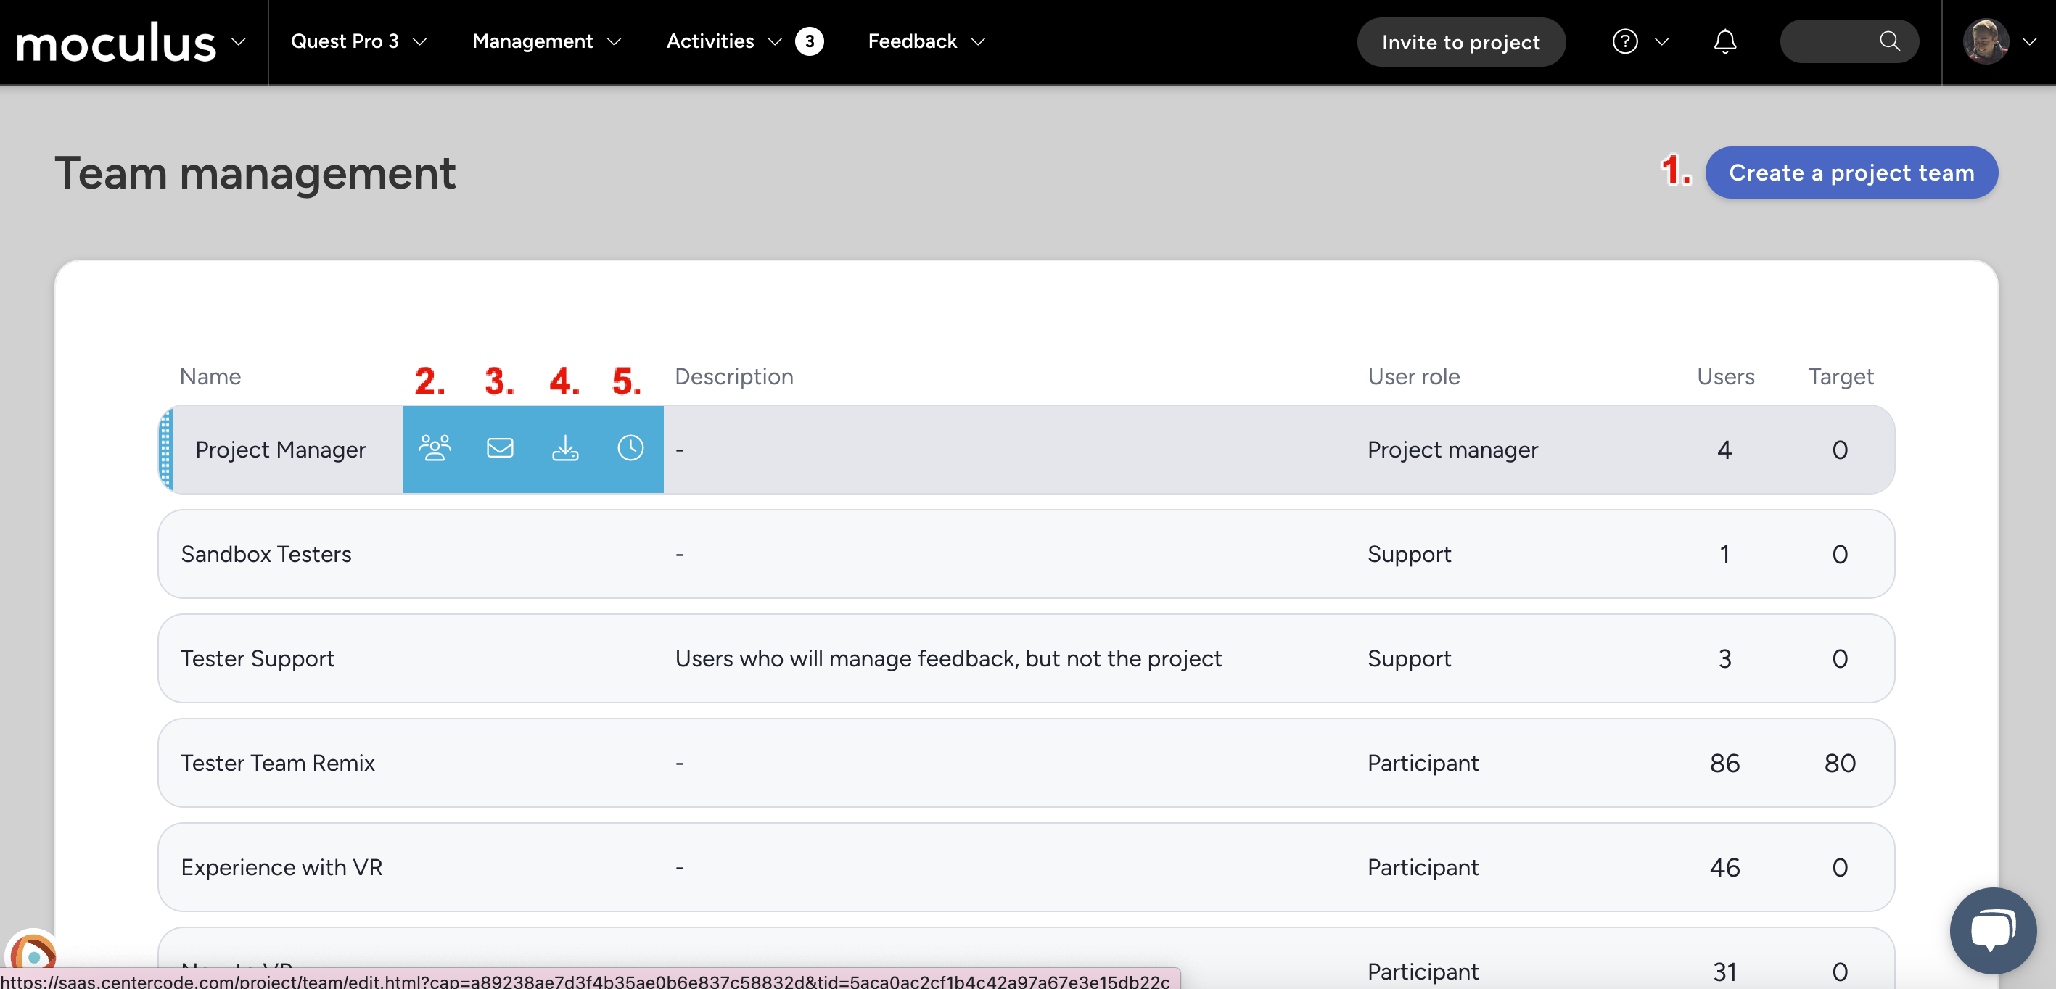This screenshot has width=2056, height=989.
Task: Open the Experience with VR team
Action: click(281, 868)
